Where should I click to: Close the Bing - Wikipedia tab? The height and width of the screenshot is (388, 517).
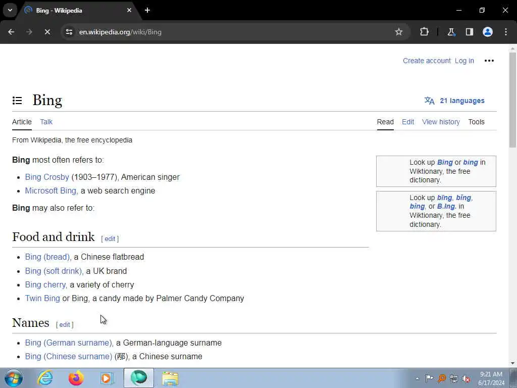[x=129, y=10]
